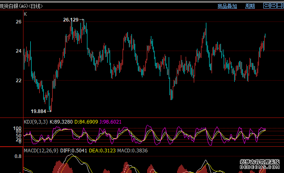Select the MACD(12,26,9) indicator label

tap(41, 151)
